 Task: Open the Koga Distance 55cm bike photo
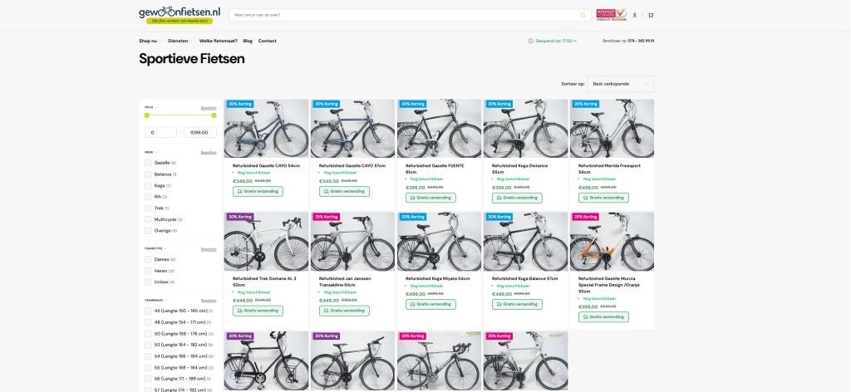525,129
